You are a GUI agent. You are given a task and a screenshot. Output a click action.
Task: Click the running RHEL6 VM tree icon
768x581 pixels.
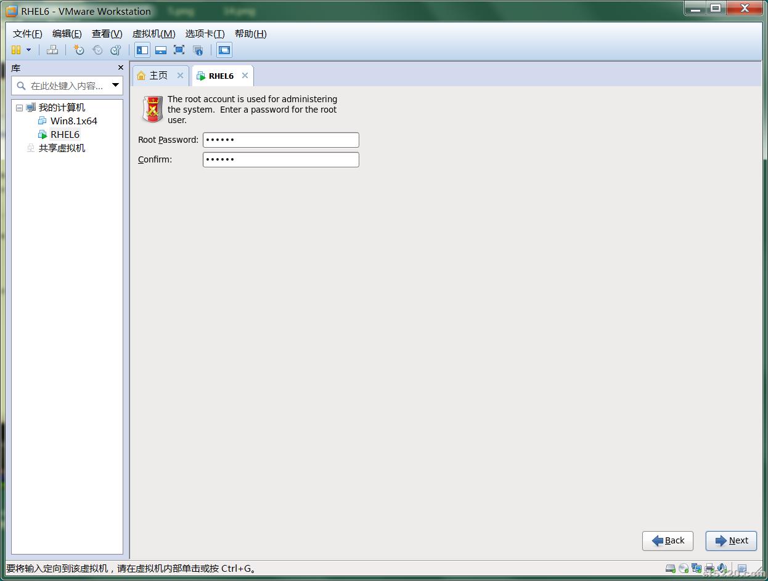[43, 134]
